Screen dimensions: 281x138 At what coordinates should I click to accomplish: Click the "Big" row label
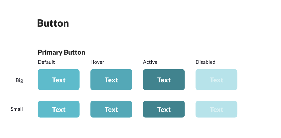(x=19, y=80)
